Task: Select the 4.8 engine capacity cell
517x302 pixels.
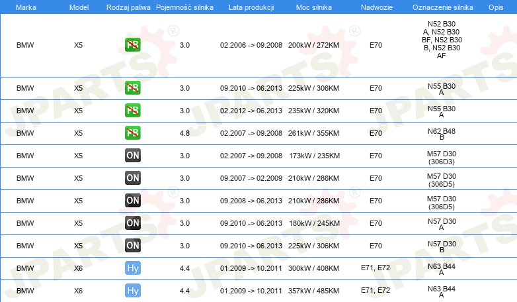Action: tap(184, 133)
